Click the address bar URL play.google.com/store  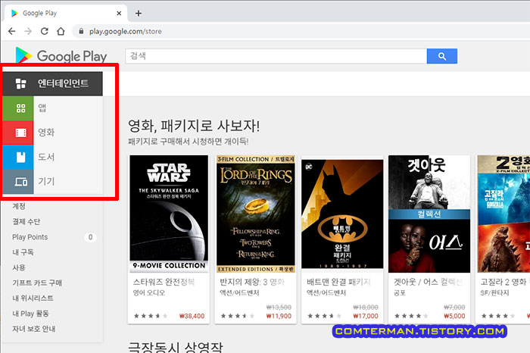click(x=126, y=32)
